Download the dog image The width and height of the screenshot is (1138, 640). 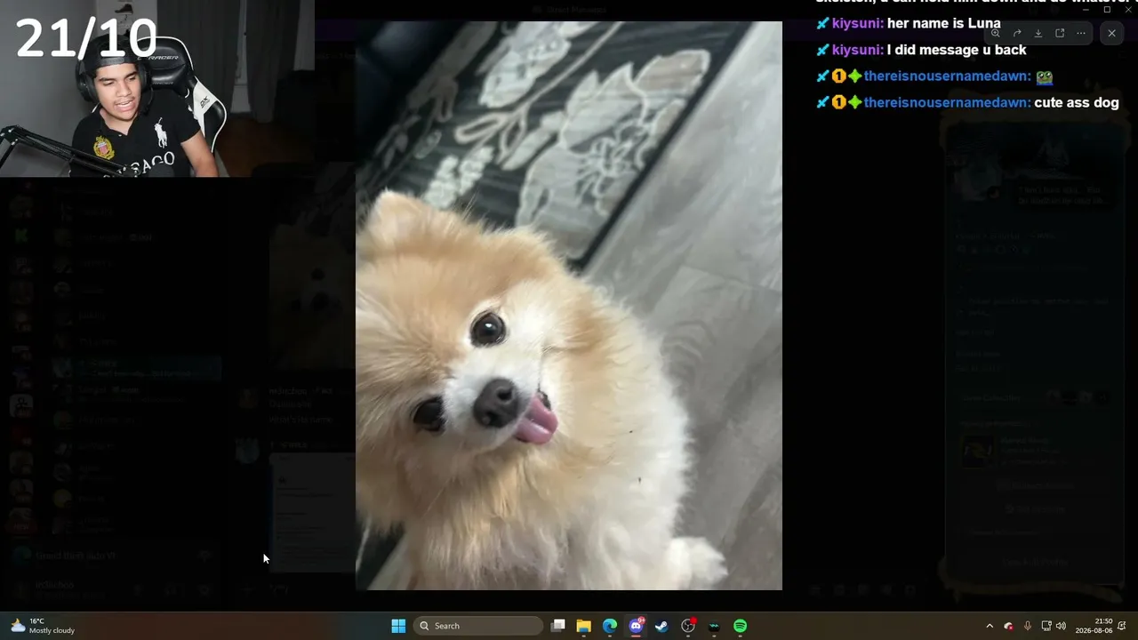[1038, 34]
